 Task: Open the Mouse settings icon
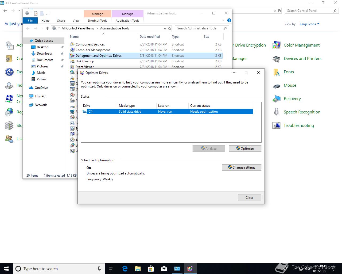tap(276, 85)
